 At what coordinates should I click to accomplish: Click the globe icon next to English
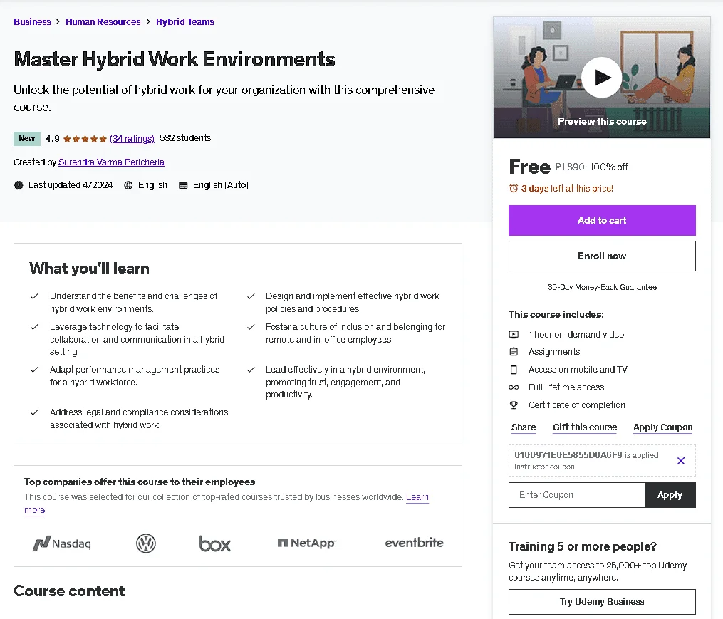128,185
